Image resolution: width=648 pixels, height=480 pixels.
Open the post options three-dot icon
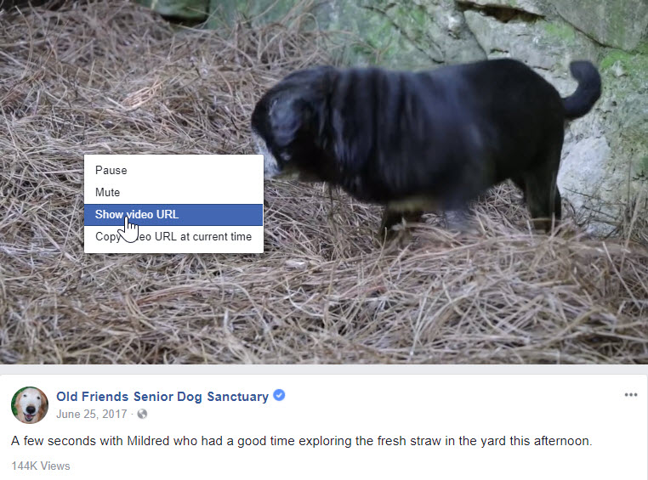click(x=631, y=395)
